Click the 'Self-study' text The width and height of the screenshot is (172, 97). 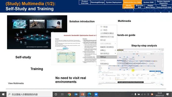coord(23,57)
